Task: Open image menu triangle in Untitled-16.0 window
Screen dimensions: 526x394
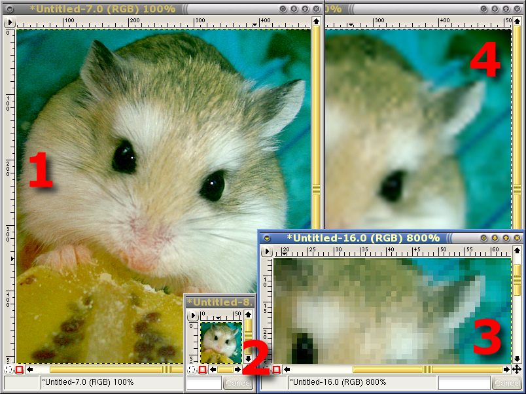Action: pos(267,251)
